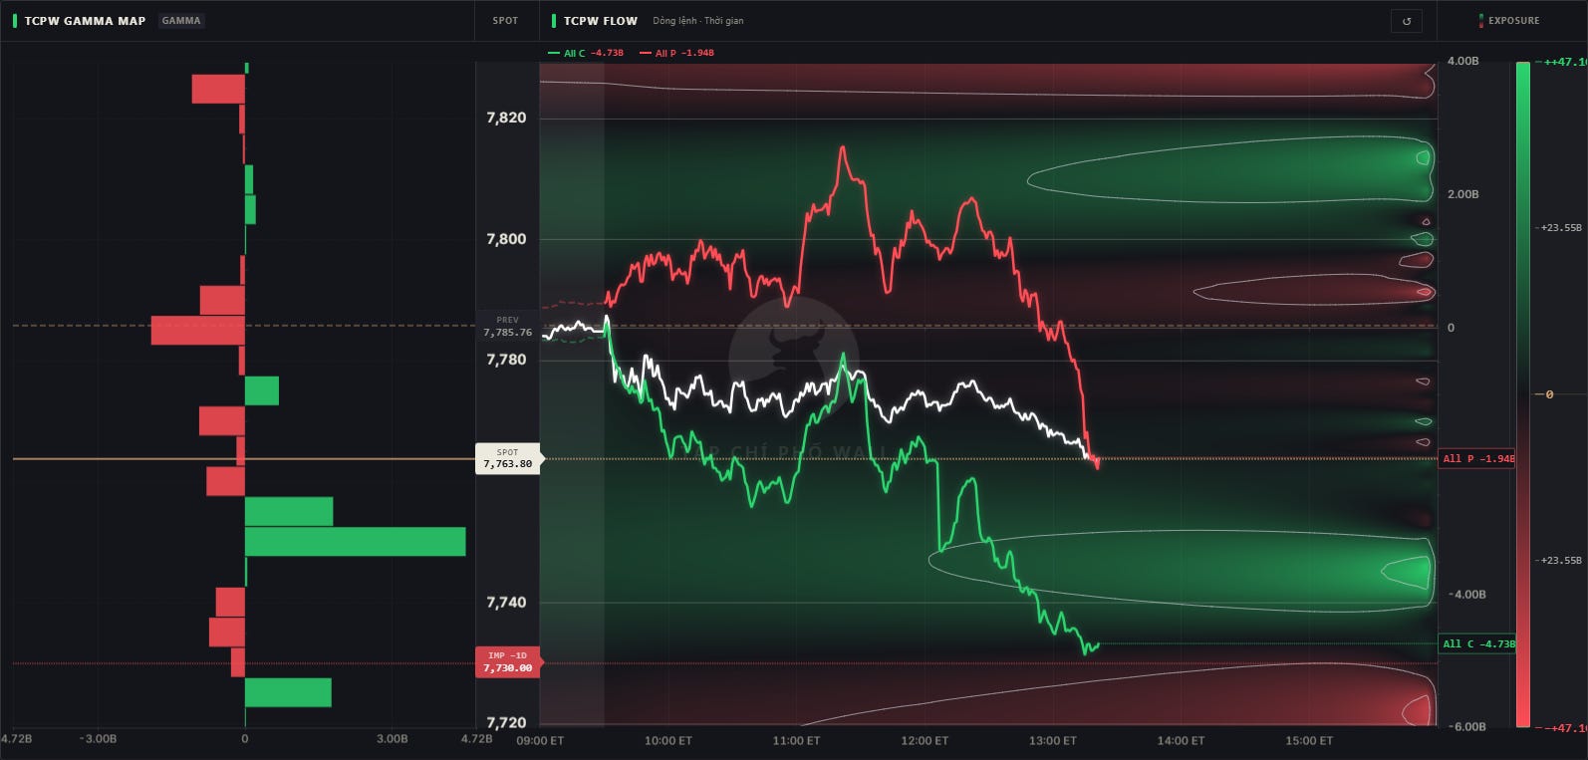Click the GAMMA badge beside the map title

(181, 20)
